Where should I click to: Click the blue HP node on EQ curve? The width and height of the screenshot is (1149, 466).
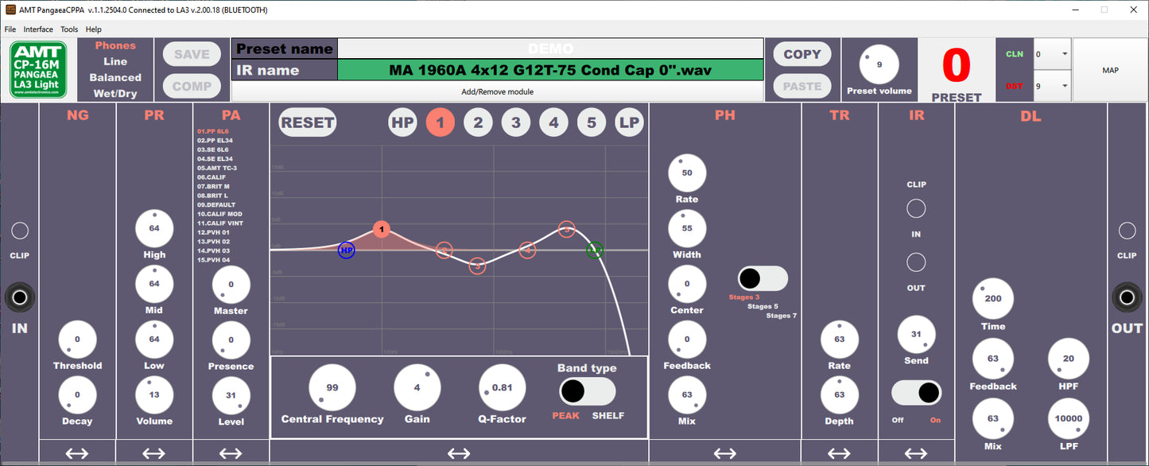pyautogui.click(x=346, y=250)
